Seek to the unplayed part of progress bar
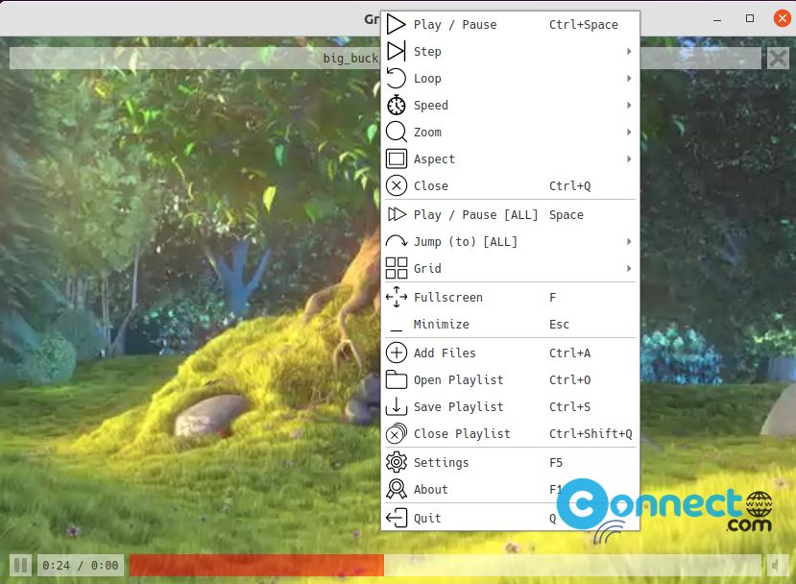The height and width of the screenshot is (584, 796). (x=572, y=565)
